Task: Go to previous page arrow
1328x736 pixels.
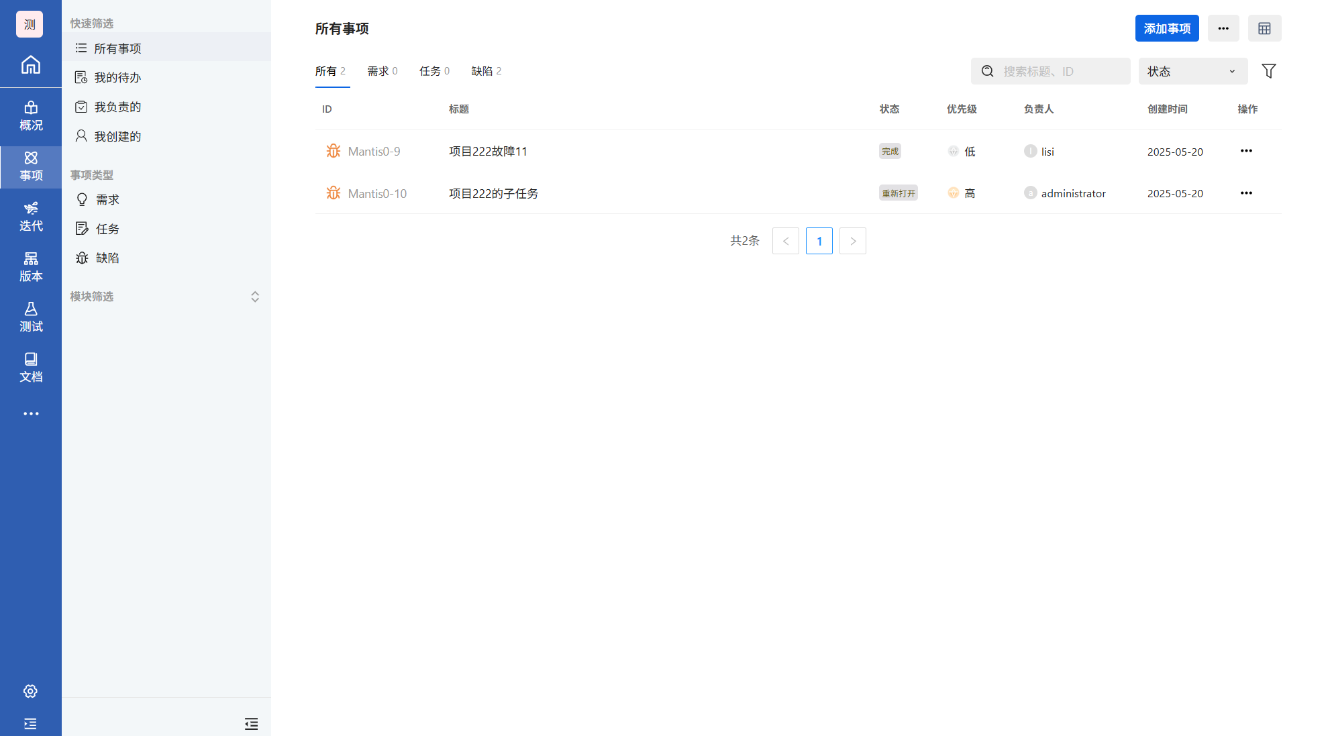Action: click(785, 241)
